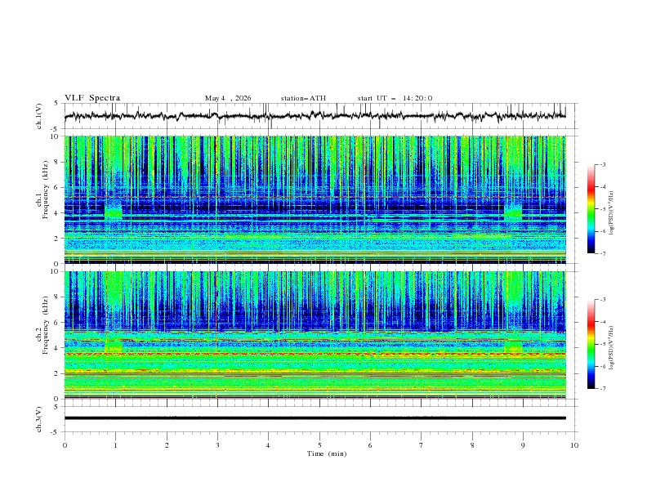This screenshot has height=500, width=647.
Task: Click the red line near 3.5 kHz in ch.2
Action: click(315, 354)
